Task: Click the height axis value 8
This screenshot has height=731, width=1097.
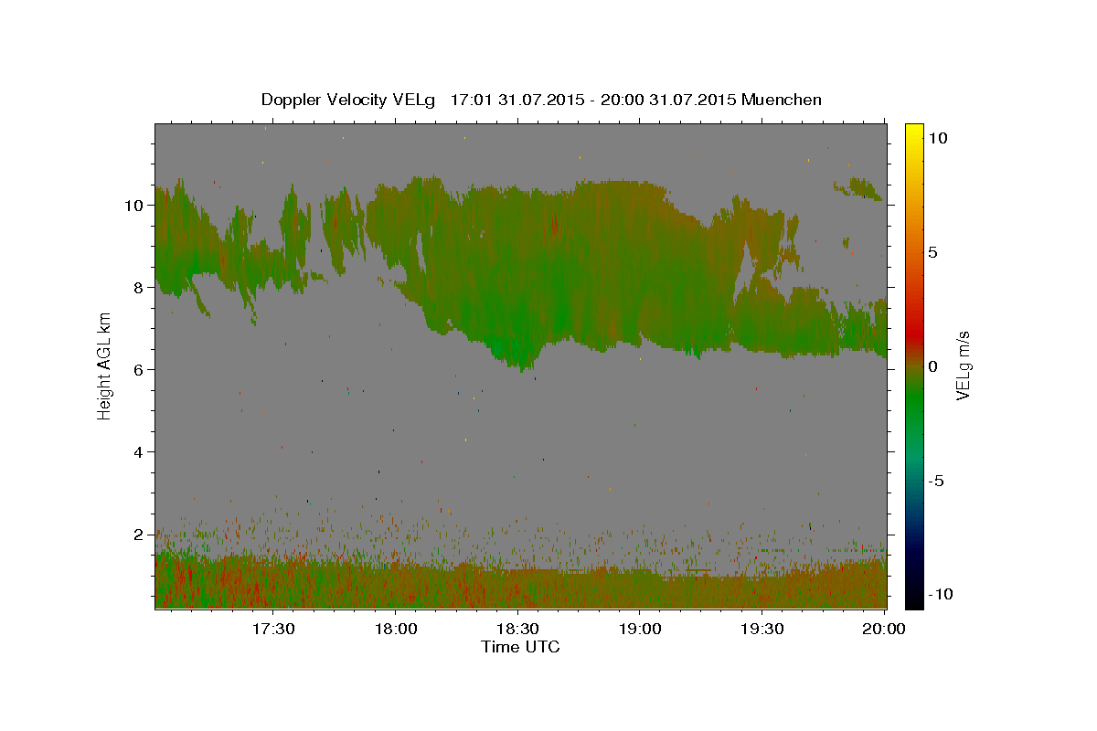Action: (140, 288)
